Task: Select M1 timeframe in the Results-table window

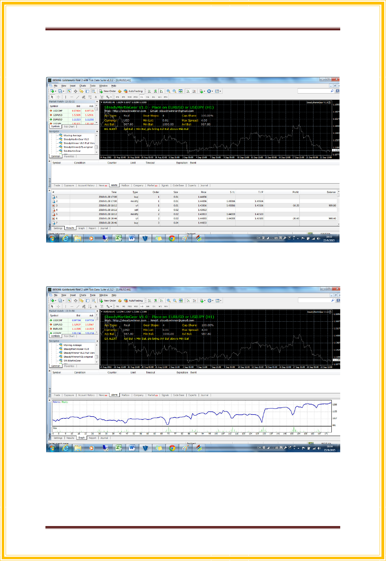Action: [x=118, y=97]
